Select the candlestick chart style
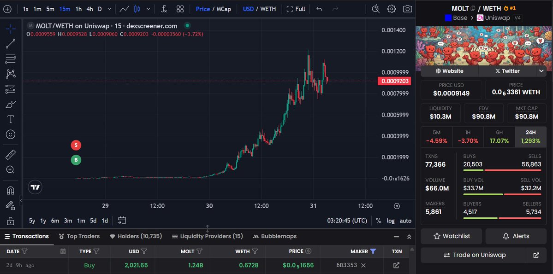This screenshot has width=553, height=274. (137, 9)
